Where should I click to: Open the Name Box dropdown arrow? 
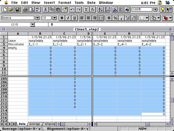coord(33,25)
